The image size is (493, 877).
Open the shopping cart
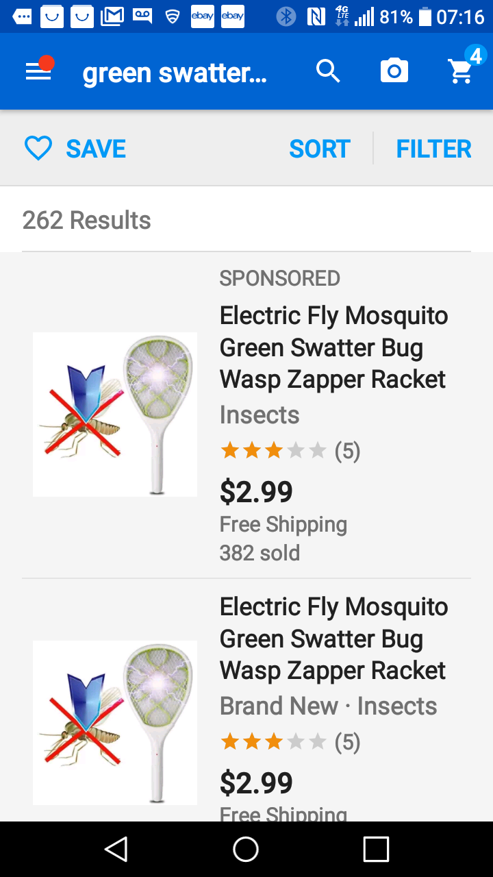(462, 71)
